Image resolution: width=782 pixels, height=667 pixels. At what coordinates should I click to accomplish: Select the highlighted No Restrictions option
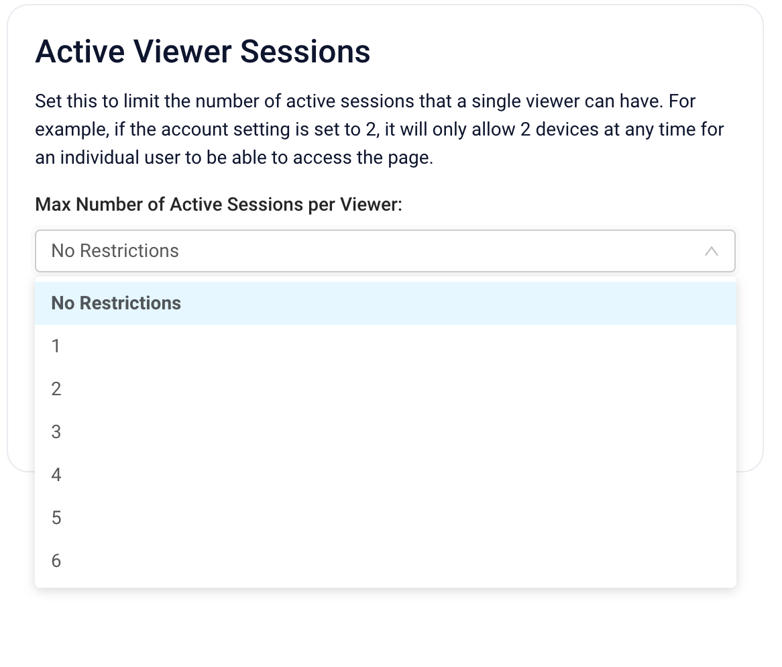pos(385,303)
